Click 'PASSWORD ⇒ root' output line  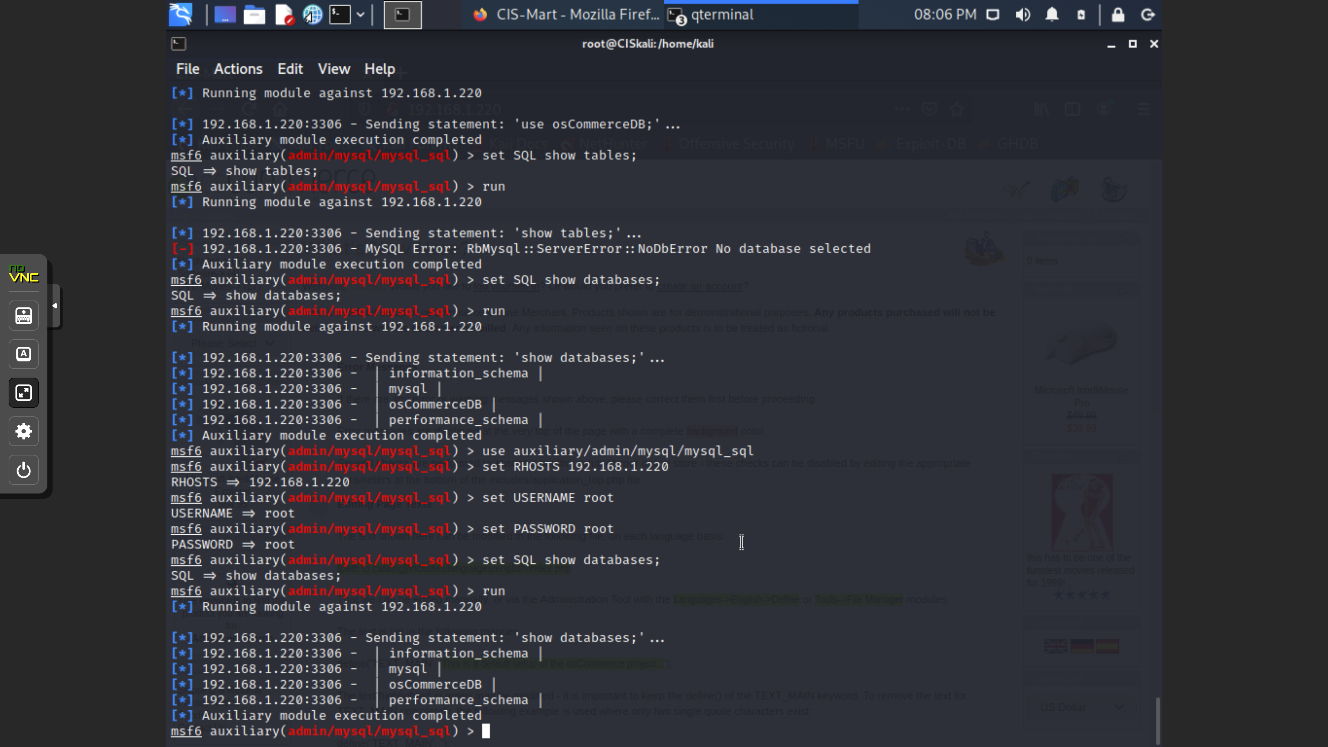click(233, 544)
